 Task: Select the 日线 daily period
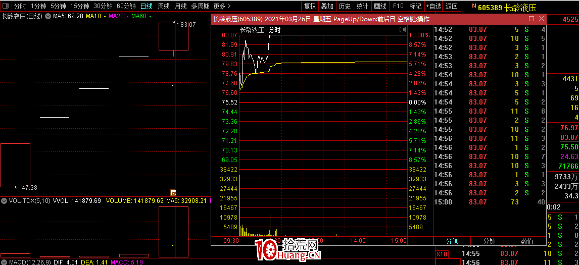pyautogui.click(x=146, y=6)
